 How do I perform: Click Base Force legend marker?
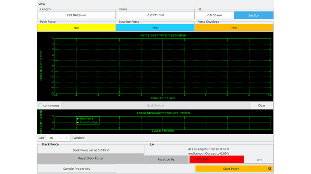pos(78,119)
